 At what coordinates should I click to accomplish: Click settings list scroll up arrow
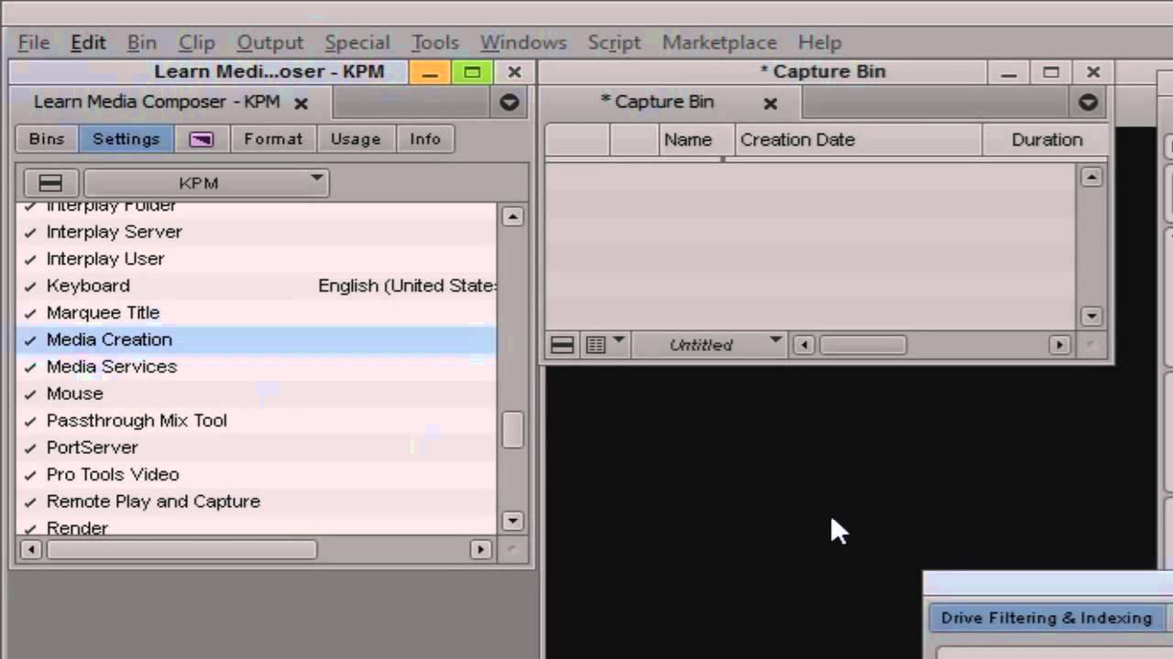tap(512, 217)
